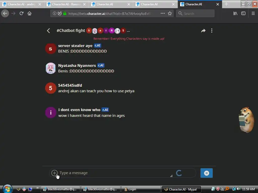Click the plus icon in message box
The height and width of the screenshot is (193, 258).
tap(54, 173)
